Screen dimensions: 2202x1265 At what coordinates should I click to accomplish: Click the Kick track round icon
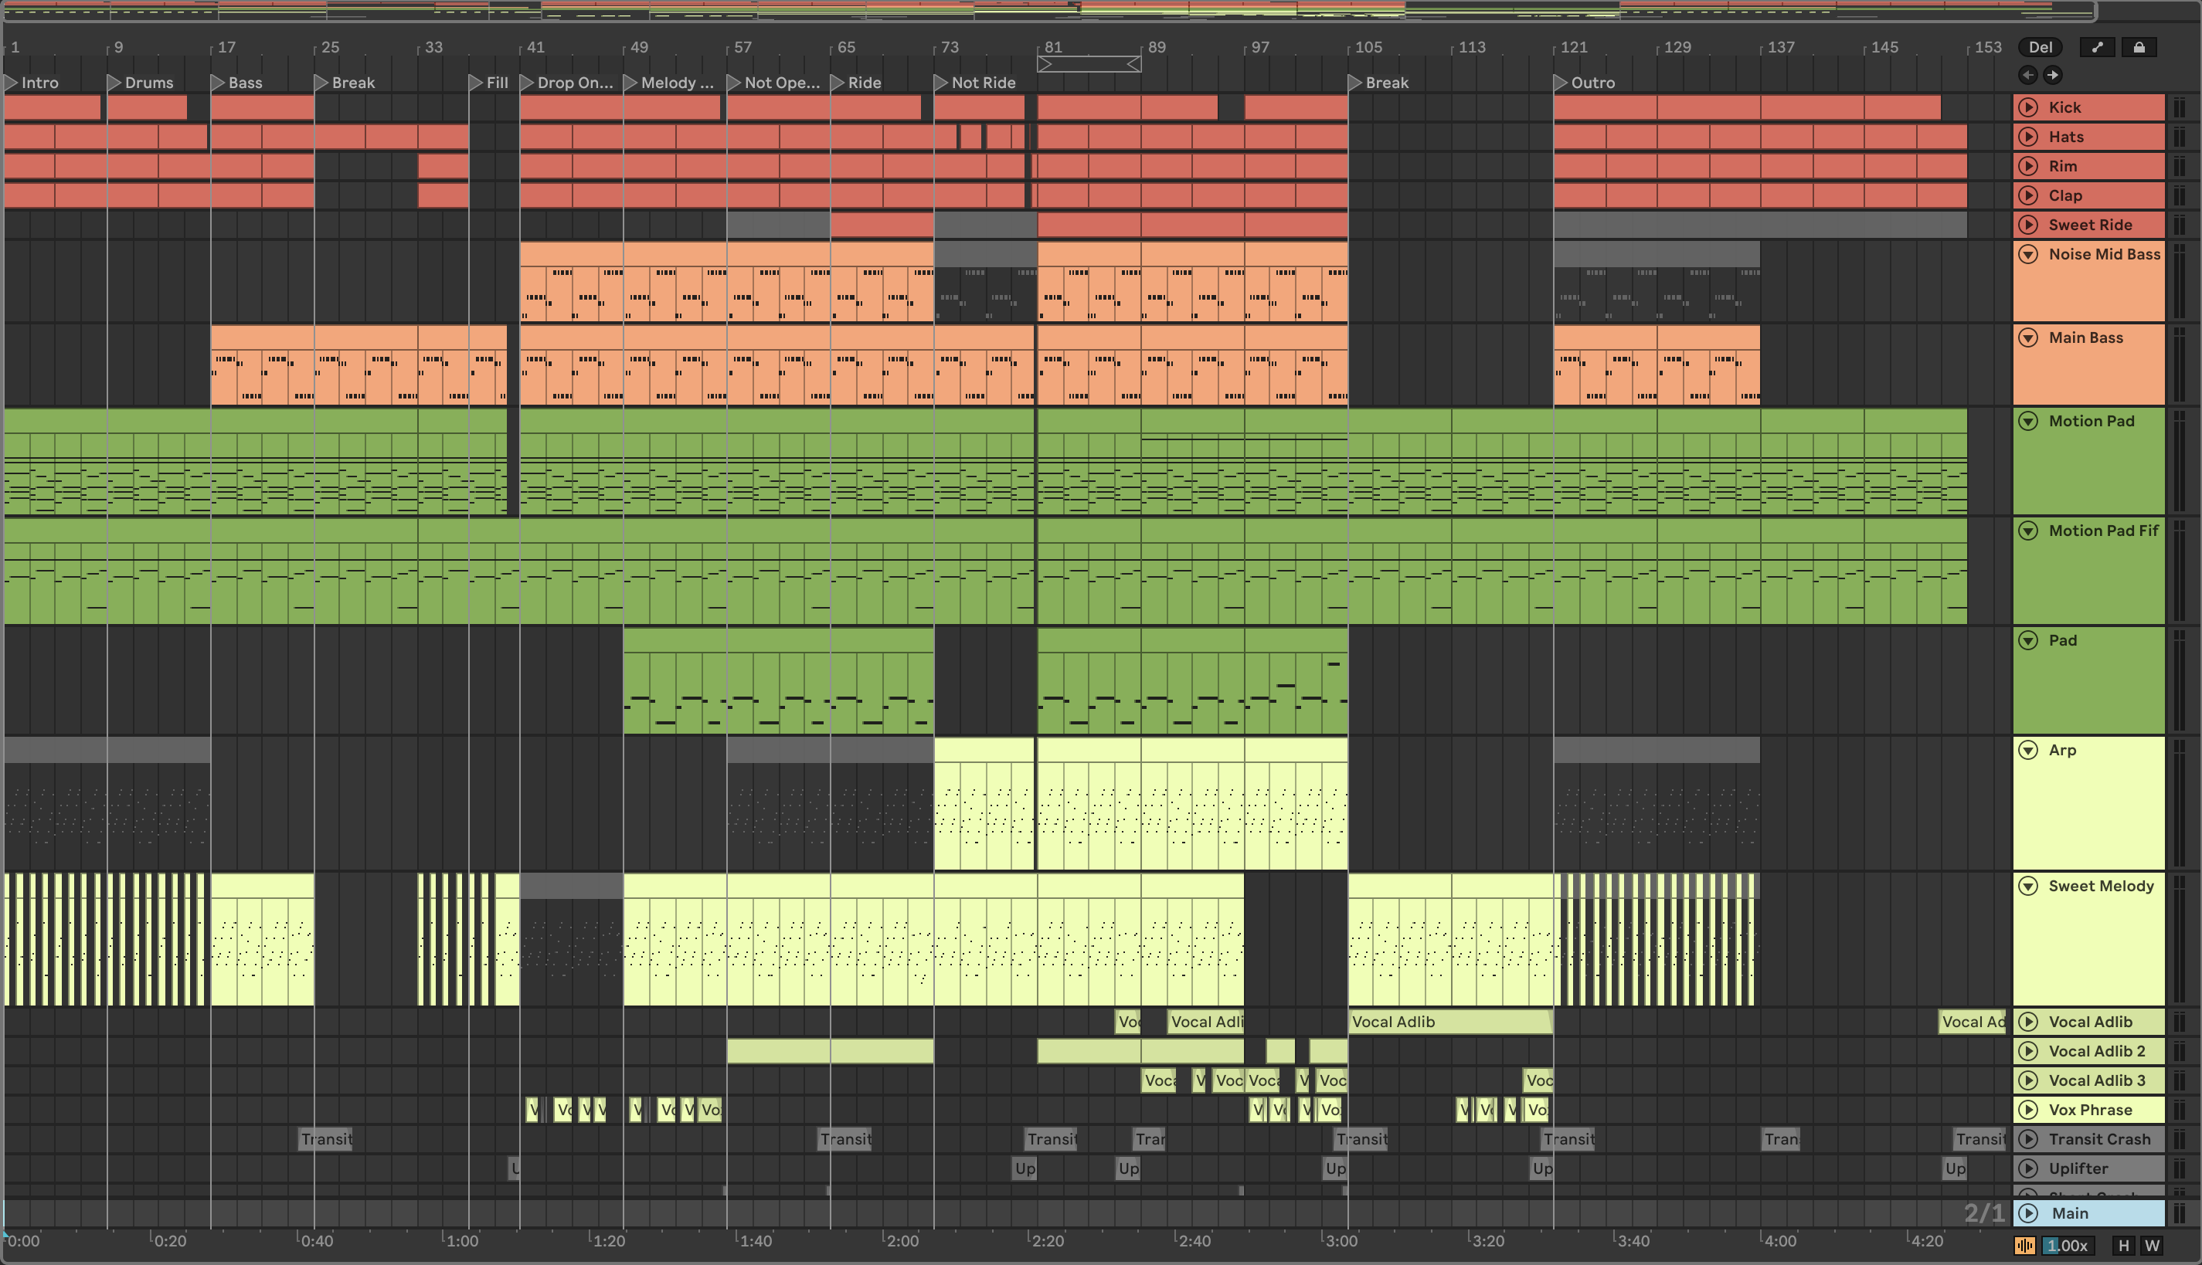(x=2028, y=107)
